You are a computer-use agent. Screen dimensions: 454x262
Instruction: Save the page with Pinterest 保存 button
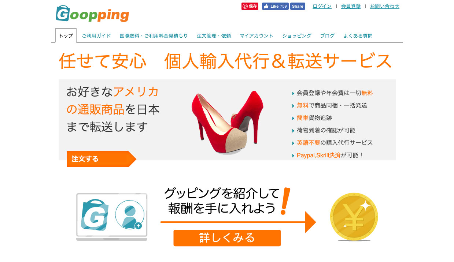[x=250, y=6]
